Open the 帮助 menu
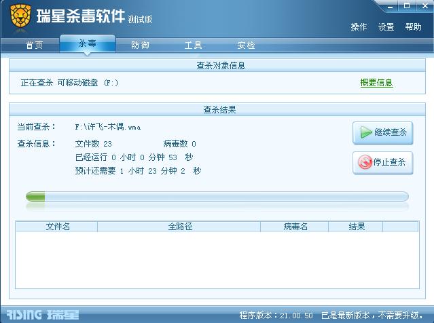Screen dimensions: 434x323 [x=413, y=27]
